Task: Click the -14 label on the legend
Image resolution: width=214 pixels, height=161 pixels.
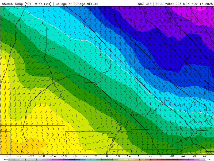Action: coord(53,156)
